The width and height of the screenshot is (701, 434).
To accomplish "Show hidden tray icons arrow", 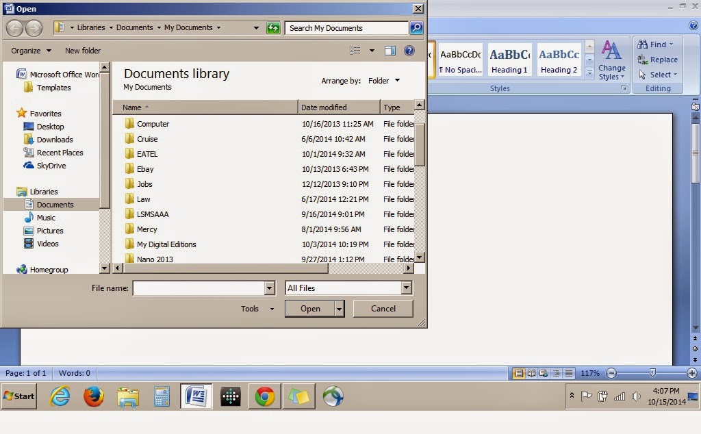I will pos(572,396).
